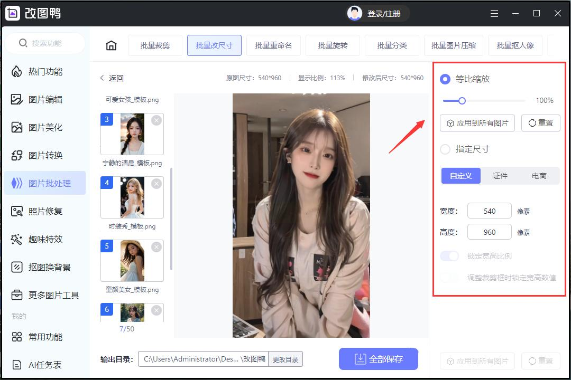Click the 原图尺寸: 540*960 text
This screenshot has width=571, height=380.
254,78
